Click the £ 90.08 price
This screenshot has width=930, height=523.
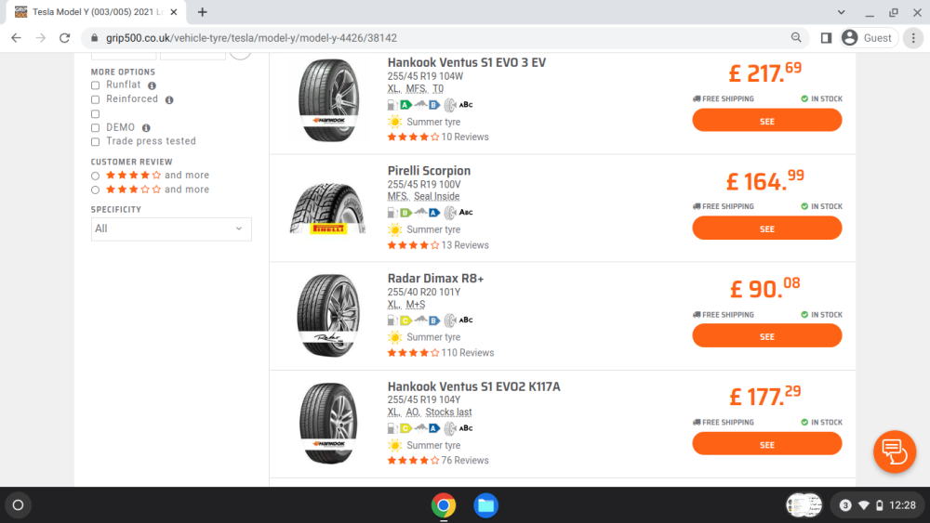pos(765,288)
